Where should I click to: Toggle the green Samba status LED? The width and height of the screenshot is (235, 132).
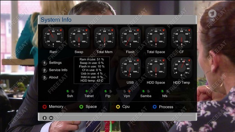click(143, 91)
